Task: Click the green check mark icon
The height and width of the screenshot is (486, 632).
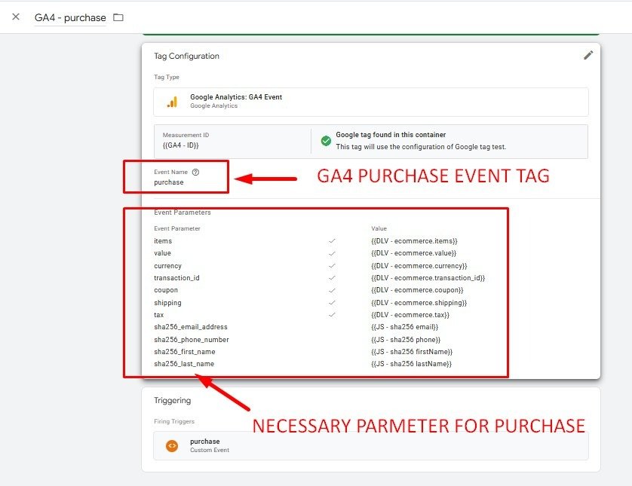Action: pos(326,141)
